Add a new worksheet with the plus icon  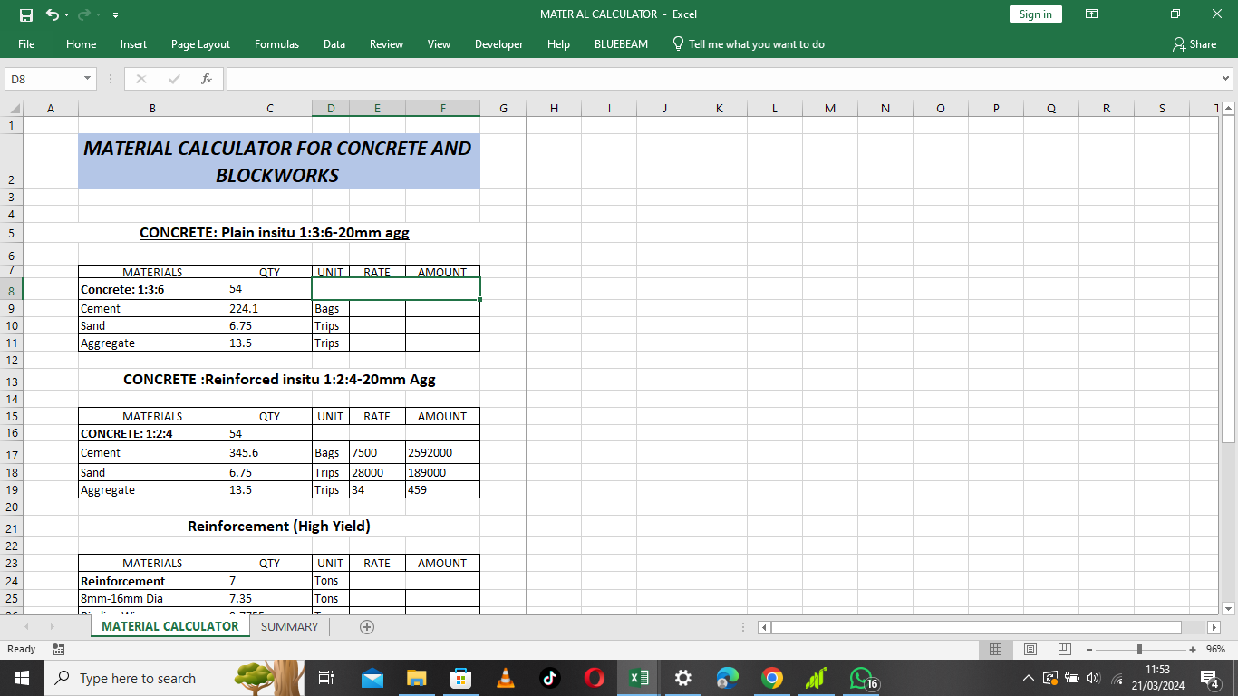click(367, 626)
